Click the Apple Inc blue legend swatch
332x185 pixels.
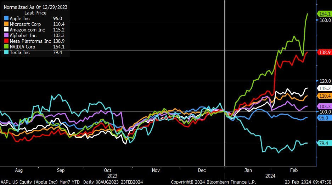coord(6,18)
